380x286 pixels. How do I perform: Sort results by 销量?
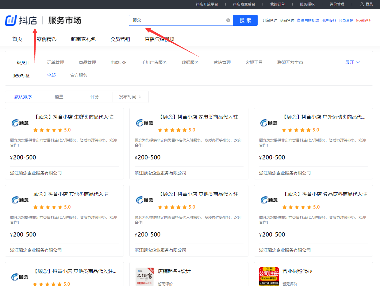[59, 97]
